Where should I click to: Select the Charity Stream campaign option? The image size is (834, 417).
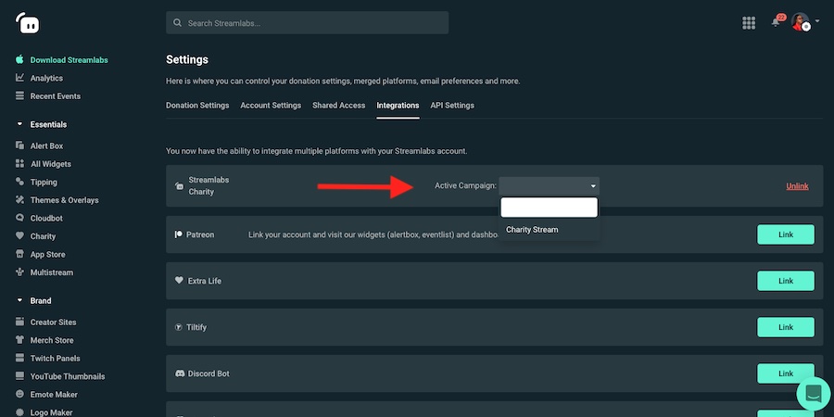tap(550, 230)
